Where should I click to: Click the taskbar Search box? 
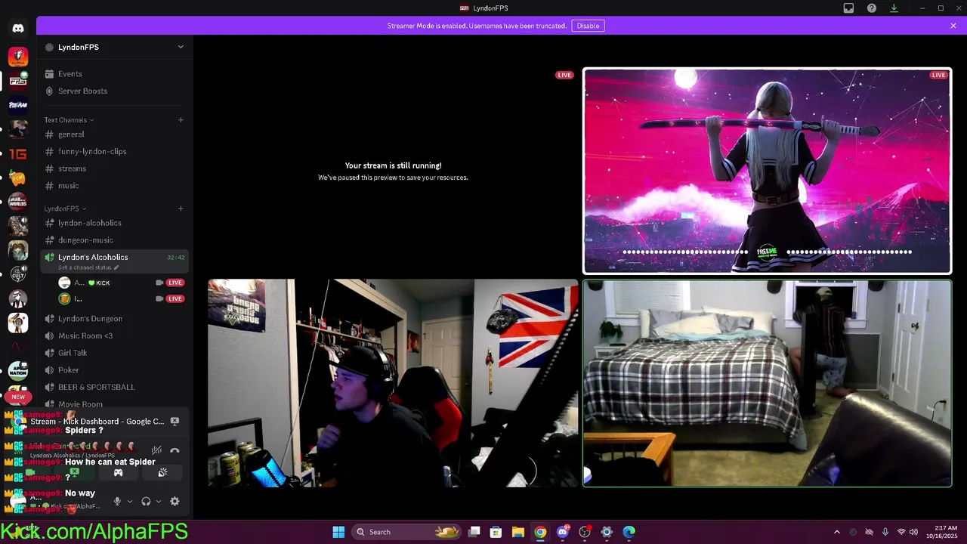tap(408, 532)
